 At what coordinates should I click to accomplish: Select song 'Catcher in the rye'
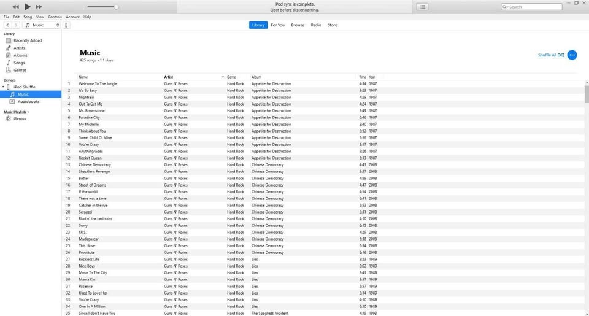[93, 206]
